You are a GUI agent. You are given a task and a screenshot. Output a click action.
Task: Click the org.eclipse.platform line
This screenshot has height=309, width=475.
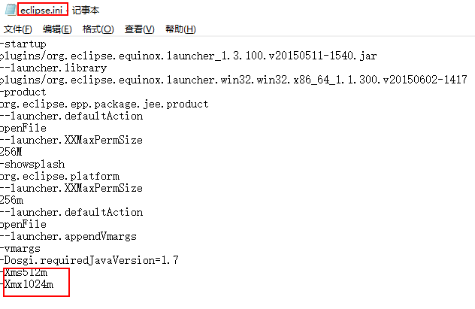pyautogui.click(x=59, y=177)
